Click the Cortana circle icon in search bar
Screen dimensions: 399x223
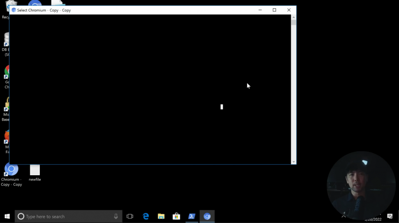[21, 216]
